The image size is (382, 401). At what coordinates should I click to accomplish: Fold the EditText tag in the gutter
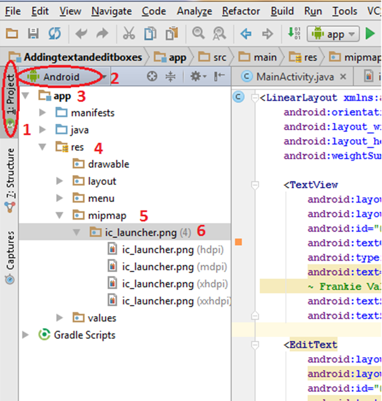pyautogui.click(x=255, y=345)
